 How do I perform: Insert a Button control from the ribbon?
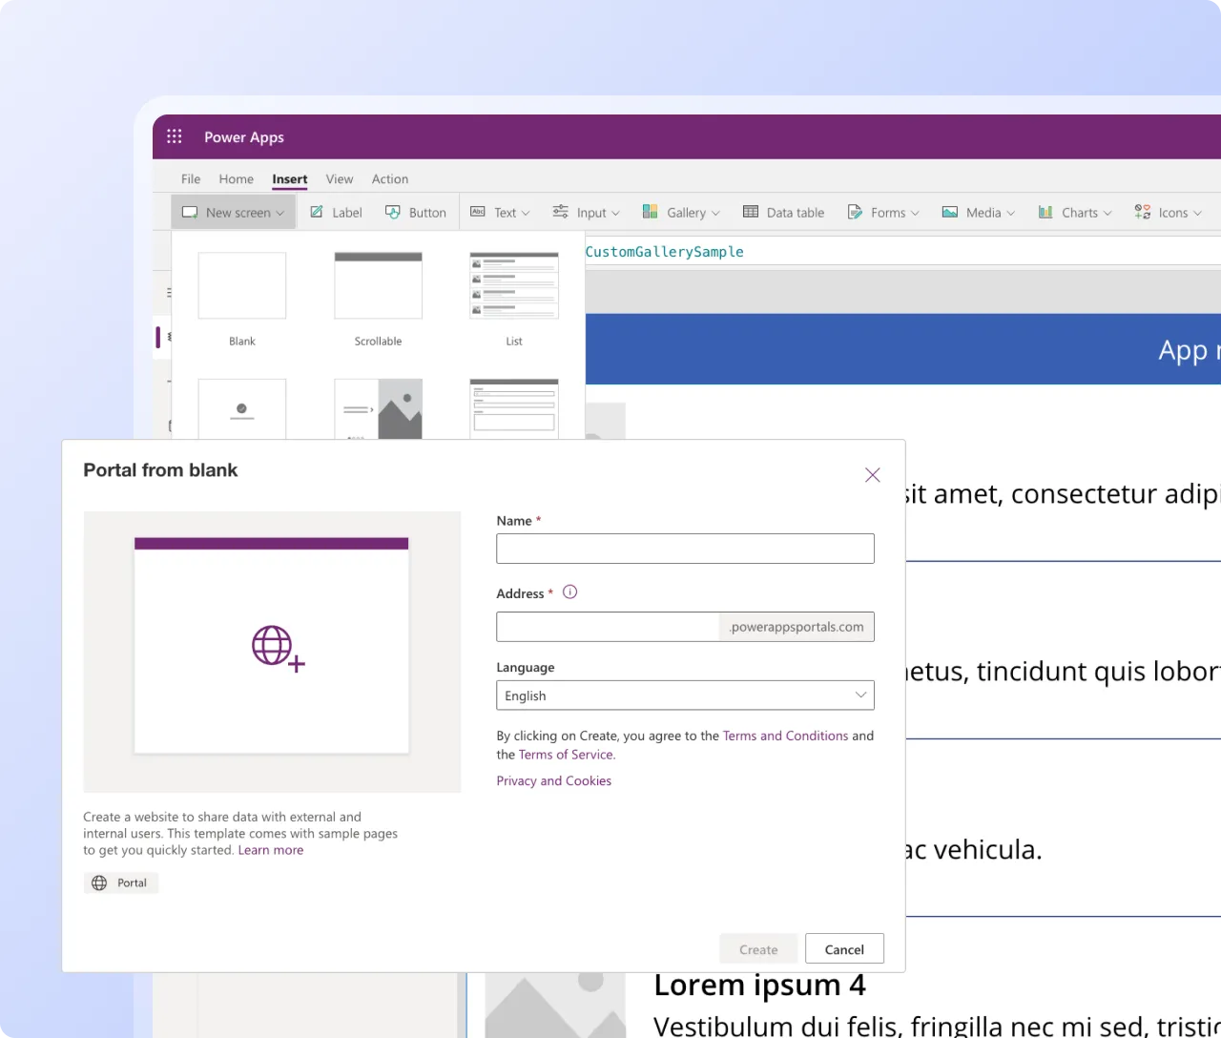[x=416, y=212]
